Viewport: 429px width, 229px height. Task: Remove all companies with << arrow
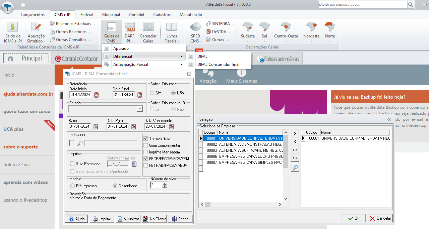tap(295, 158)
